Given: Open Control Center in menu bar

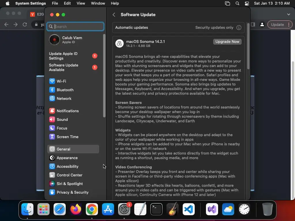Looking at the screenshot, I should click(x=247, y=3).
